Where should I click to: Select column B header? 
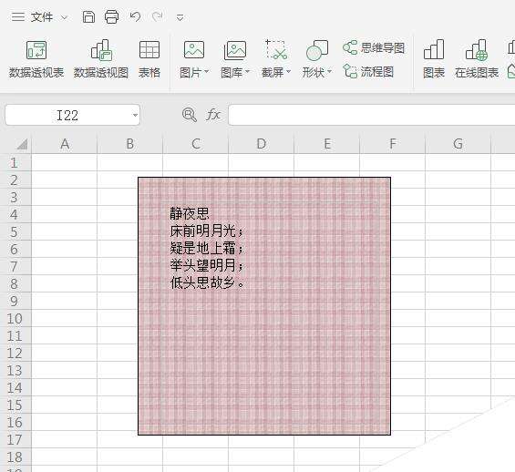coord(130,144)
